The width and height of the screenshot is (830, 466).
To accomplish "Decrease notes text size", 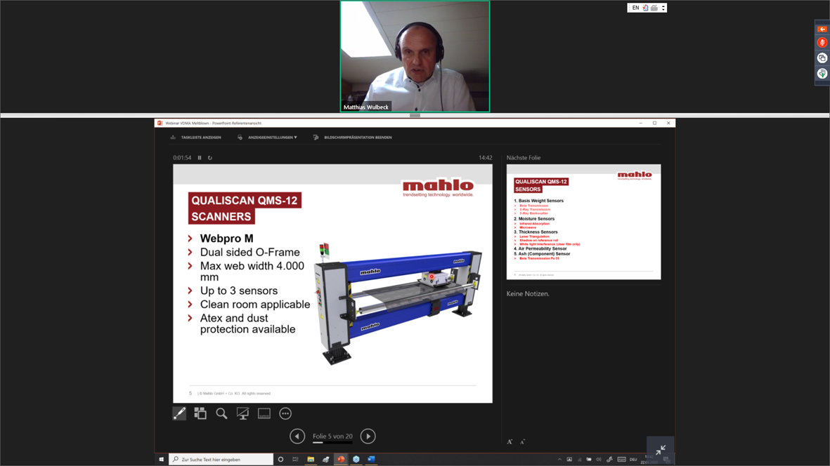I will (x=522, y=441).
